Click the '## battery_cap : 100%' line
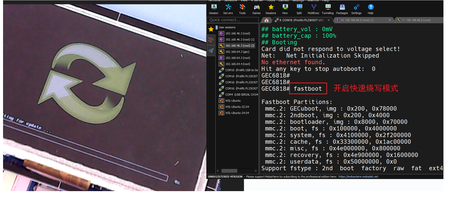Screen dimensions: 461x198 click(299, 36)
